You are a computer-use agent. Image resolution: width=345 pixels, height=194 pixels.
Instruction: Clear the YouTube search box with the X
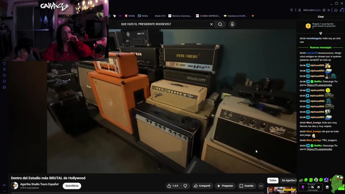click(211, 24)
